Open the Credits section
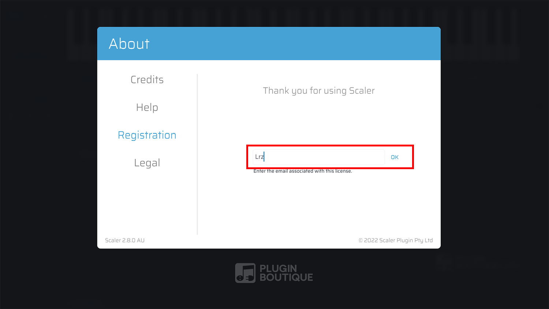This screenshot has width=549, height=309. (x=147, y=79)
